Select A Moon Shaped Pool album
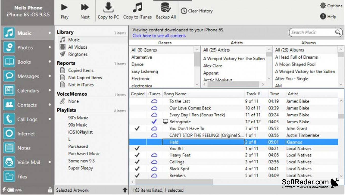 click(295, 64)
